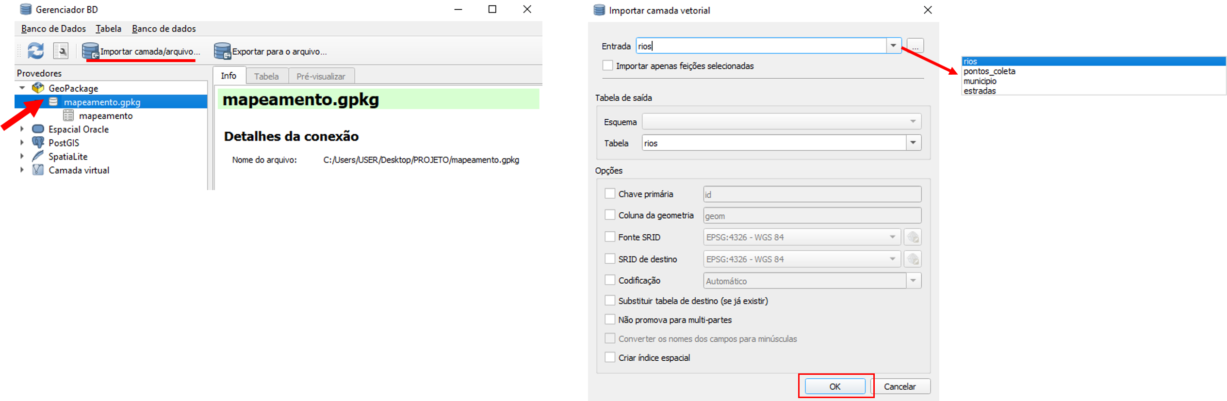1227x401 pixels.
Task: Select pontos_coleta from the layer list
Action: point(989,71)
